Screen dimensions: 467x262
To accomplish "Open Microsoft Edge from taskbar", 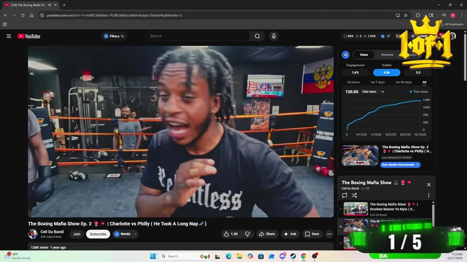I will pyautogui.click(x=229, y=256).
